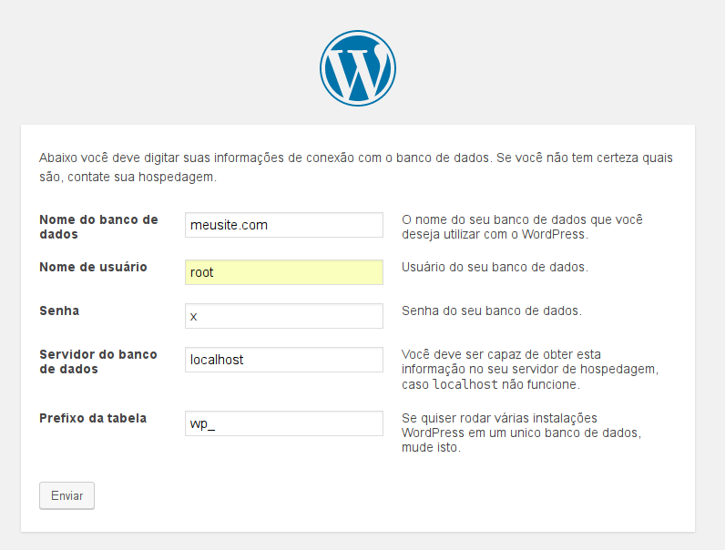Click the table prefix field with wp_
The height and width of the screenshot is (550, 725).
pyautogui.click(x=284, y=423)
